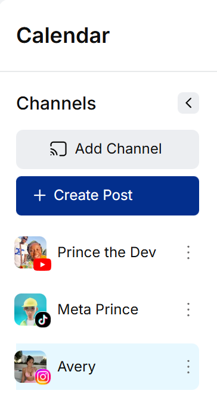Open options menu for Avery channel

point(188,367)
